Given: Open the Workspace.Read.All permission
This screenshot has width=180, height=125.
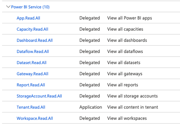Looking at the screenshot, I should pos(35,118).
